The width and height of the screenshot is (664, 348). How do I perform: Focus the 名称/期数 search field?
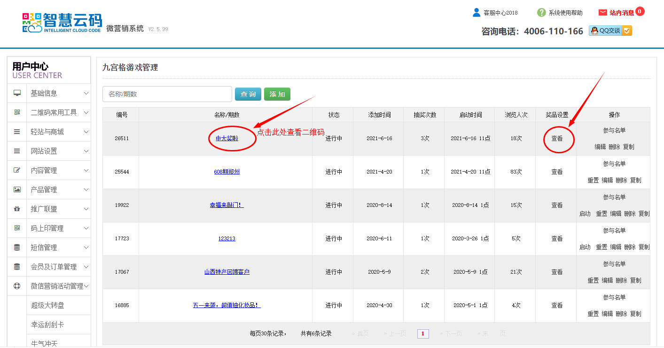click(167, 94)
